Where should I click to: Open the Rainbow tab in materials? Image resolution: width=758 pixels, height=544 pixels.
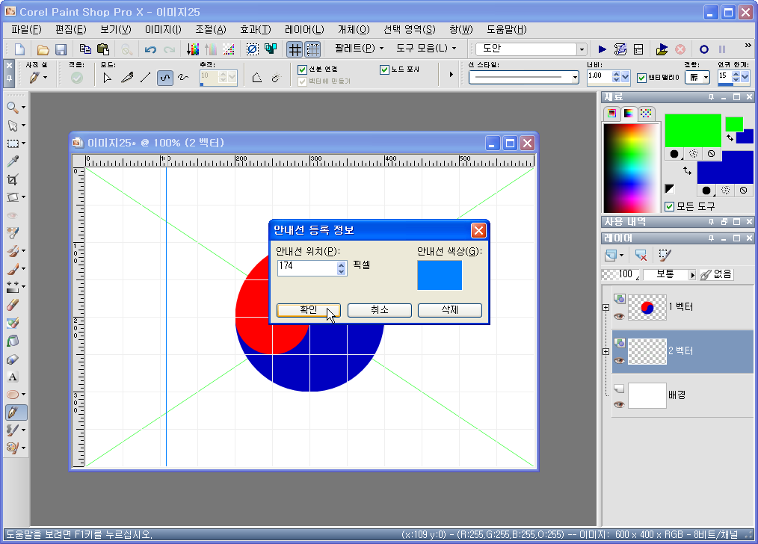point(629,113)
